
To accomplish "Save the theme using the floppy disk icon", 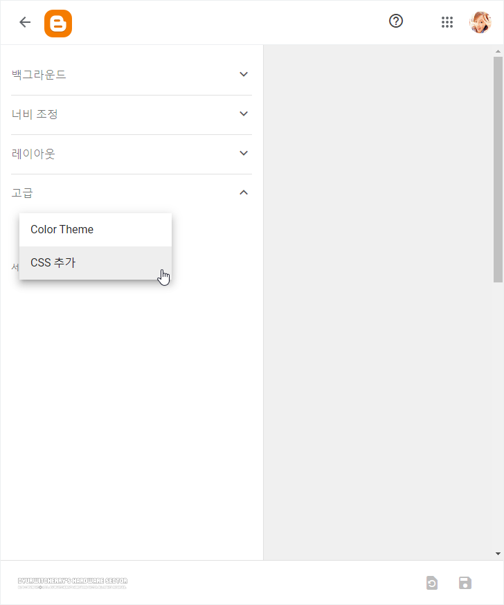I will [465, 583].
